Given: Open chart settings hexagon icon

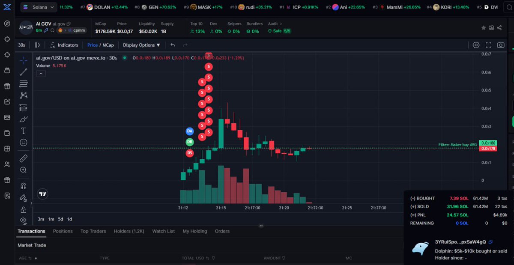Looking at the screenshot, I should 476,45.
